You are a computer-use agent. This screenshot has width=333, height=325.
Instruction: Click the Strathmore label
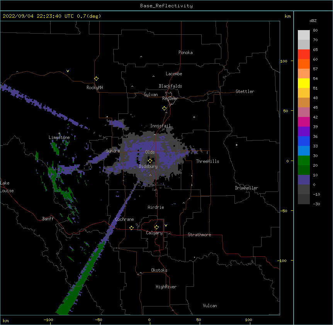click(x=199, y=235)
